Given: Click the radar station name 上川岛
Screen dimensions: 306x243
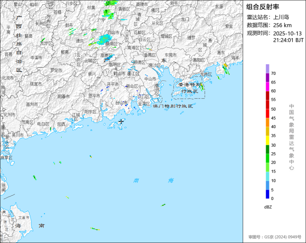Looking at the screenshot, I should pos(281,17).
